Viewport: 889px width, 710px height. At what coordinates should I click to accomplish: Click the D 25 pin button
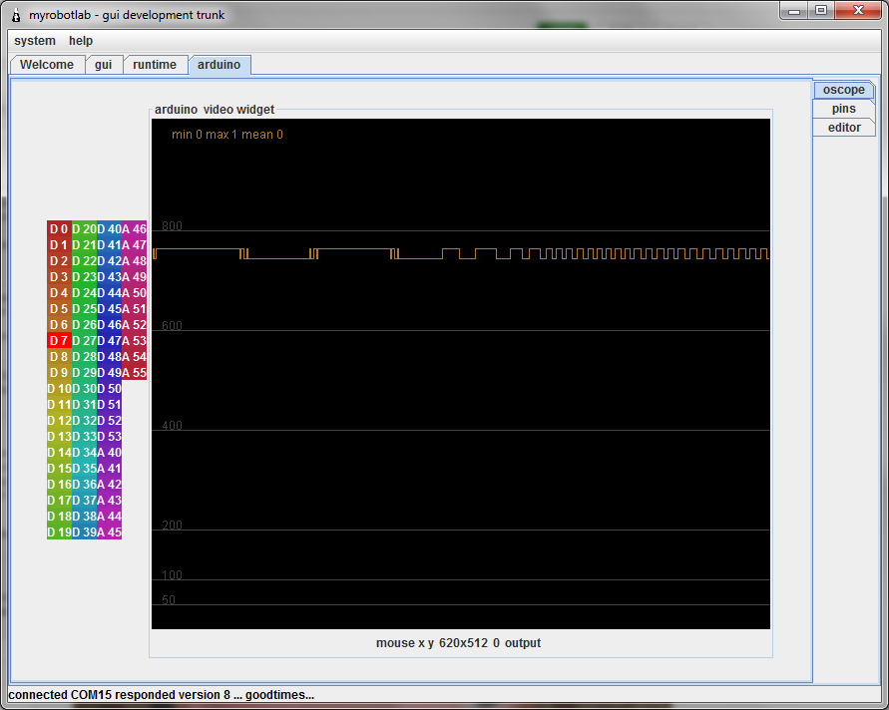(x=84, y=309)
